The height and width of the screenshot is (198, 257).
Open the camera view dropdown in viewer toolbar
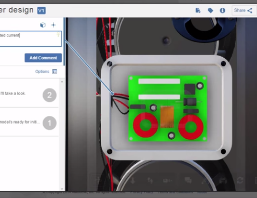[167, 181]
